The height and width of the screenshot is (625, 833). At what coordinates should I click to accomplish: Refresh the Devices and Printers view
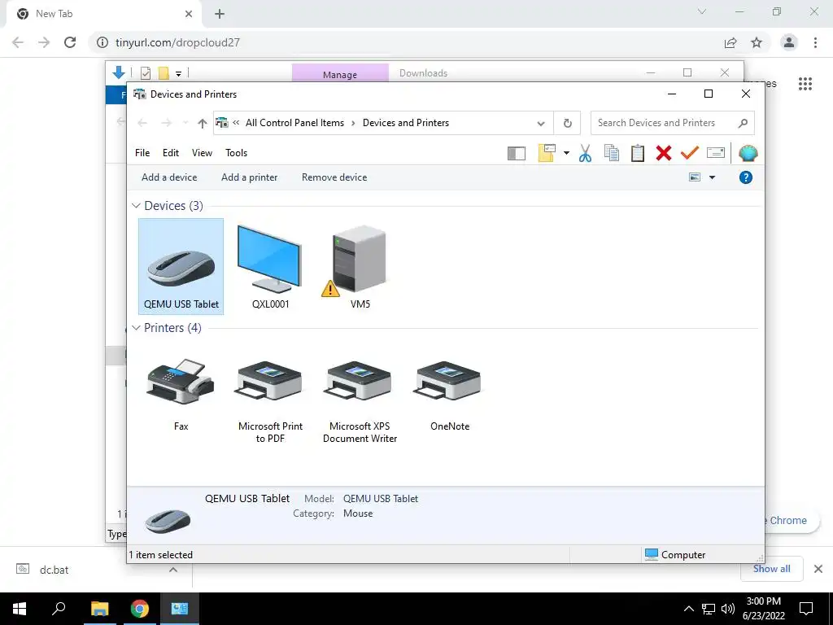coord(567,124)
